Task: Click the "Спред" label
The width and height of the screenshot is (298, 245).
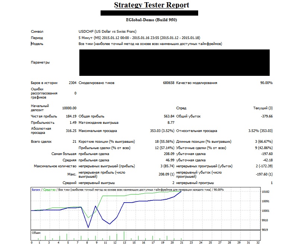Action: [x=181, y=108]
